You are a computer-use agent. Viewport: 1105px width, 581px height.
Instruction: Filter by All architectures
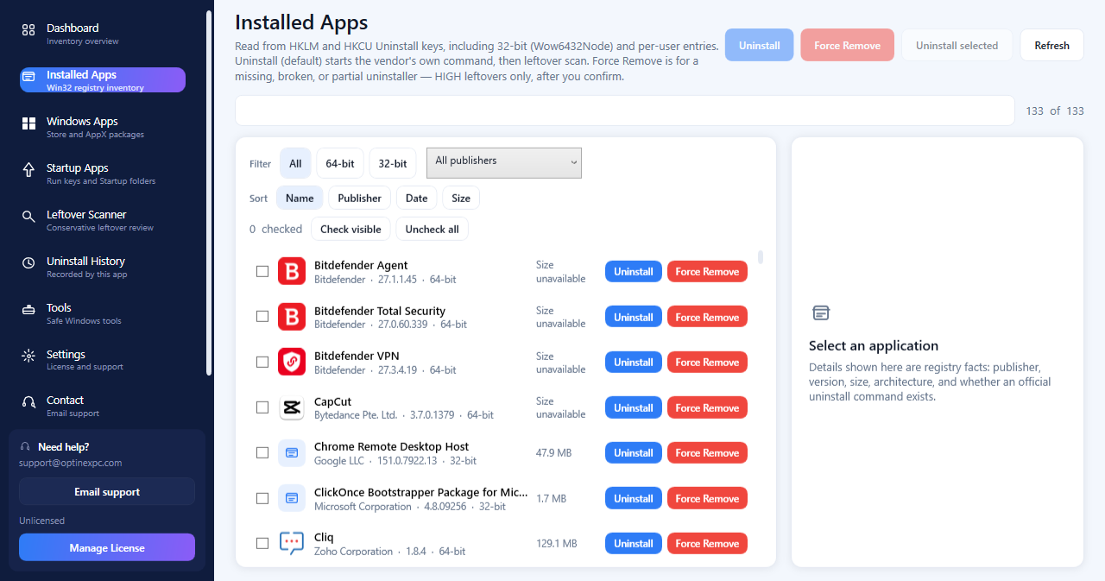coord(295,163)
